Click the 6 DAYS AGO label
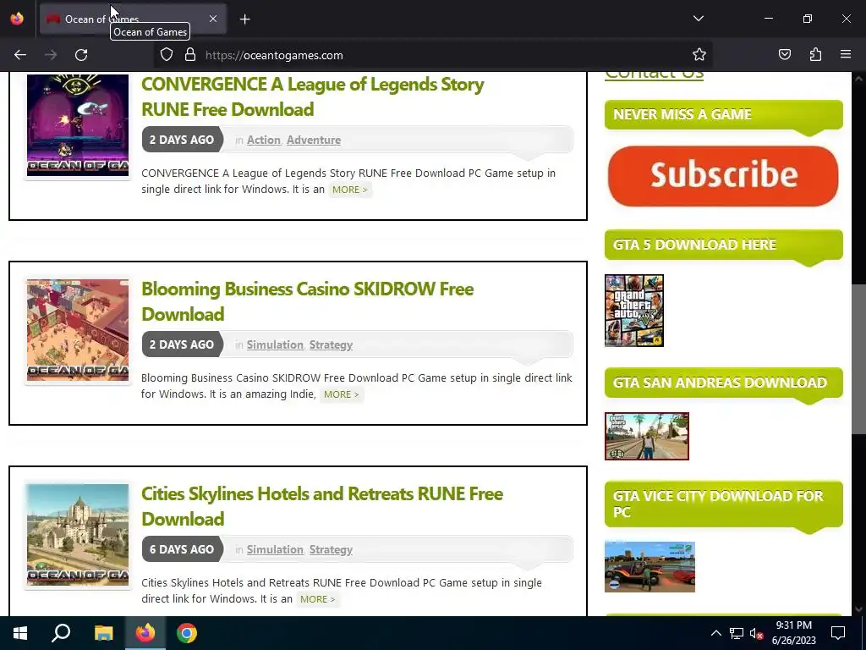 click(x=182, y=549)
